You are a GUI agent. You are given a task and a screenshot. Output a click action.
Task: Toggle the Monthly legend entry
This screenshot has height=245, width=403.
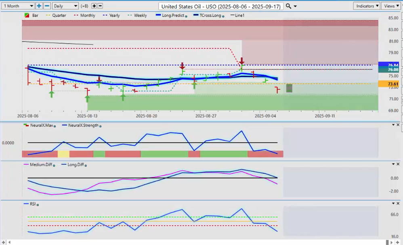[x=84, y=15]
